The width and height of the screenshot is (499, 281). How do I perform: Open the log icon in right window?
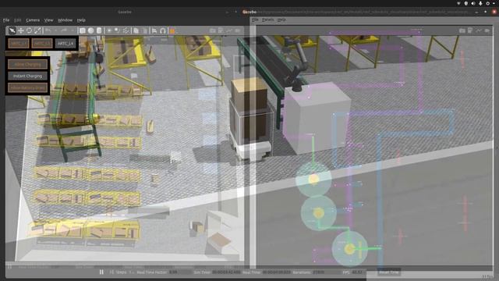tap(470, 30)
